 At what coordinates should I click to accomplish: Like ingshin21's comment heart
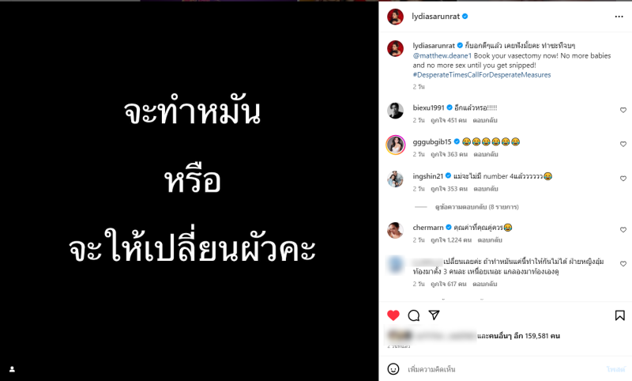click(623, 178)
